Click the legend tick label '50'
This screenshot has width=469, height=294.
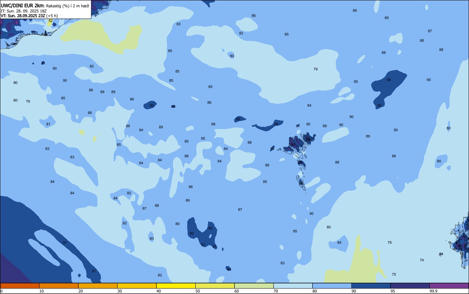click(197, 291)
